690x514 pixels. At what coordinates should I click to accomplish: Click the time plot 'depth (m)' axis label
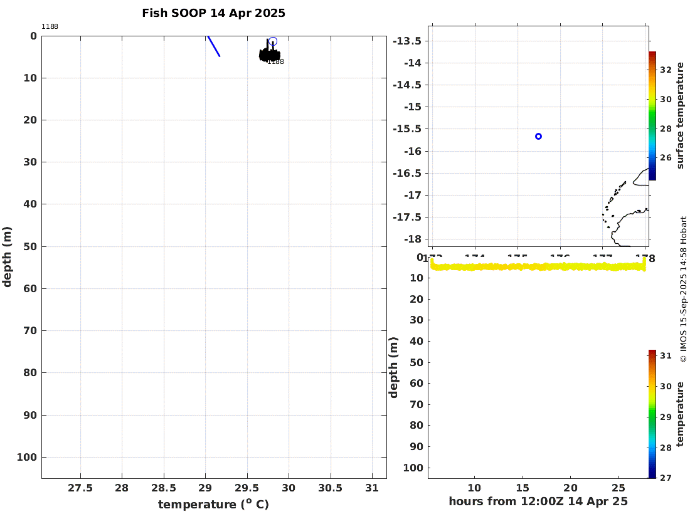[x=393, y=367]
